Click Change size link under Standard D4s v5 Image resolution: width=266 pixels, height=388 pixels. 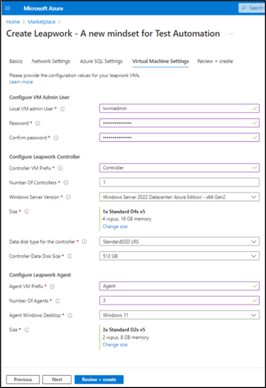115,226
